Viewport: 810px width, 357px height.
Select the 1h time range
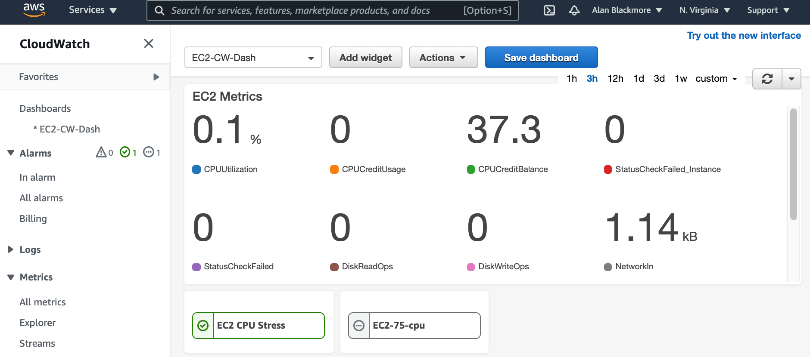[x=572, y=79]
